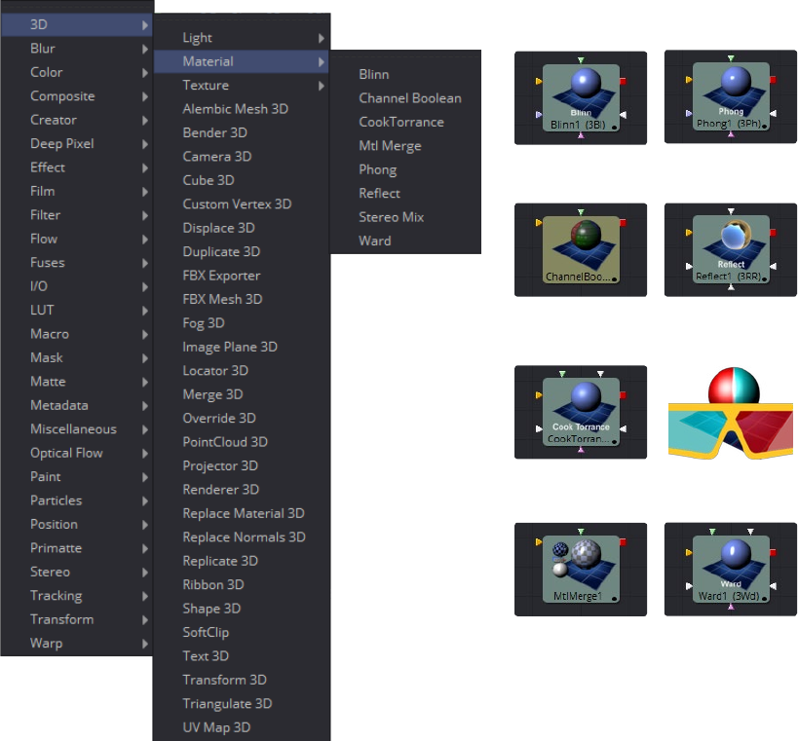Image resolution: width=798 pixels, height=741 pixels.
Task: Expand the Texture submenu arrow
Action: 322,86
